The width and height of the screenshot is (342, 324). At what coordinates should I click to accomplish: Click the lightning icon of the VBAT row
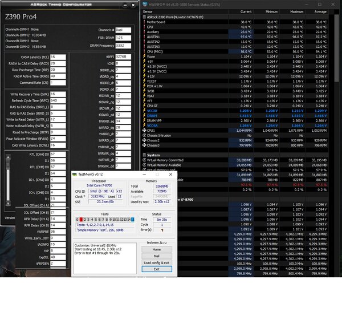coord(144,96)
